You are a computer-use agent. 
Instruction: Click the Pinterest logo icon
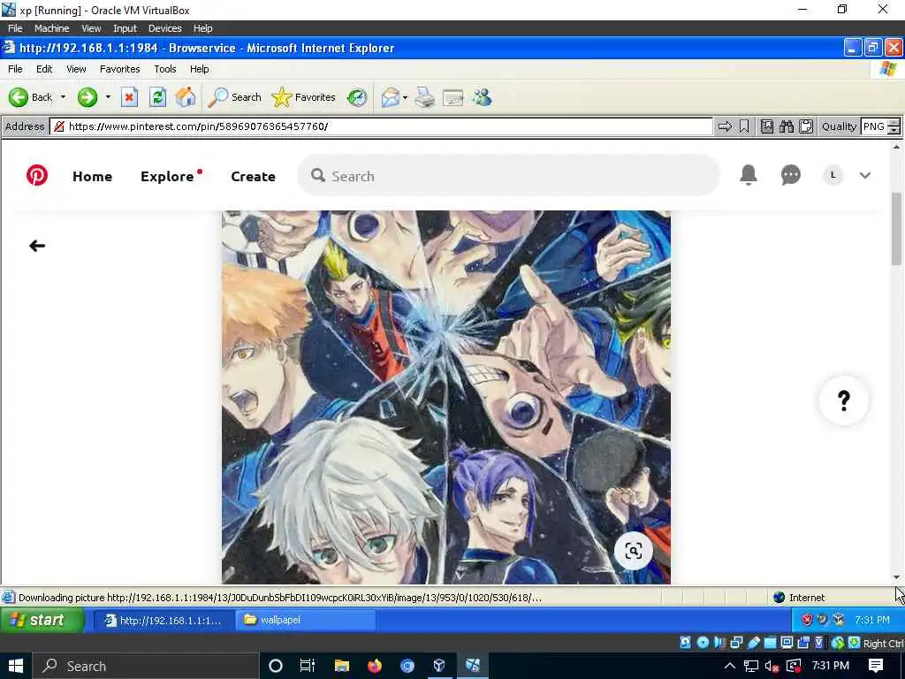point(37,175)
